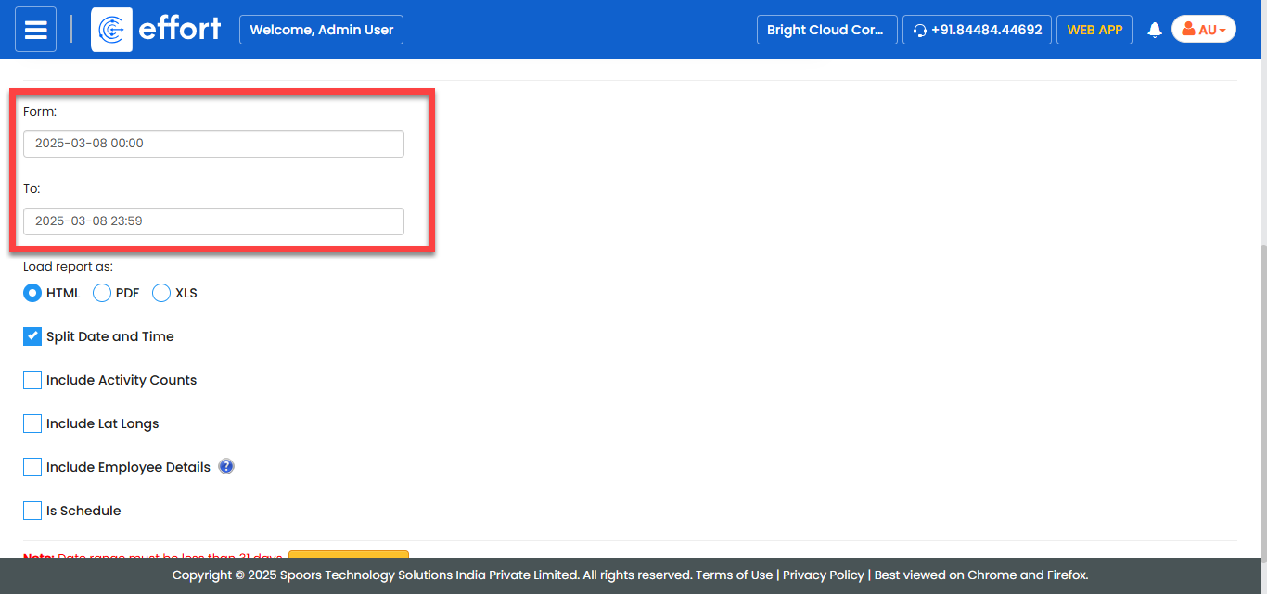Viewport: 1267px width, 594px height.
Task: Choose XLS report format radio
Action: [x=161, y=293]
